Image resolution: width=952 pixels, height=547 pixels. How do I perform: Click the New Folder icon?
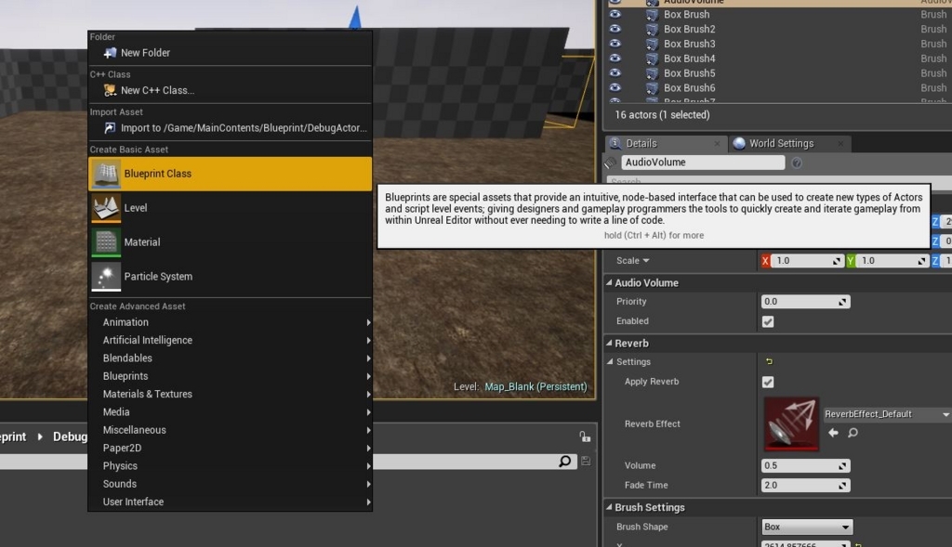pyautogui.click(x=110, y=53)
